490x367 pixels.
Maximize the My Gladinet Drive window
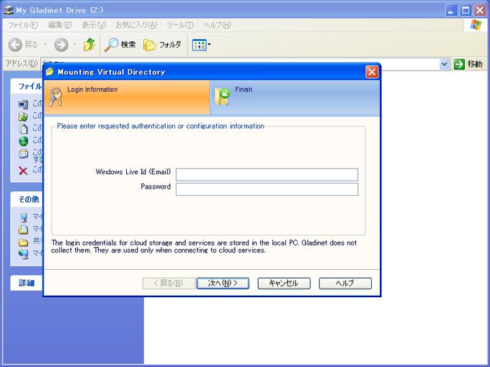tap(465, 10)
